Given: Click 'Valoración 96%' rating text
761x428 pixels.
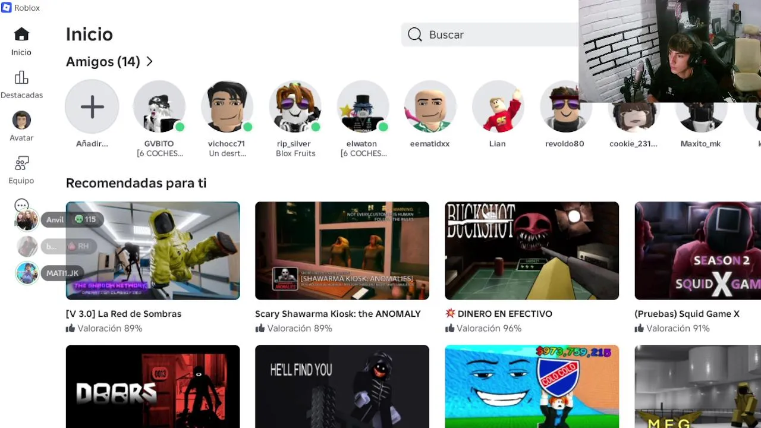Looking at the screenshot, I should pos(489,328).
